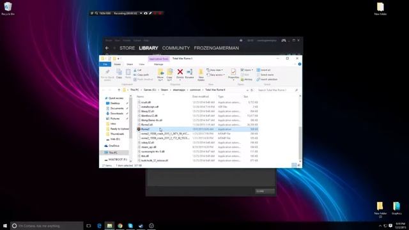
Task: Click CLOSE button in Steam dialog
Action: (265, 191)
